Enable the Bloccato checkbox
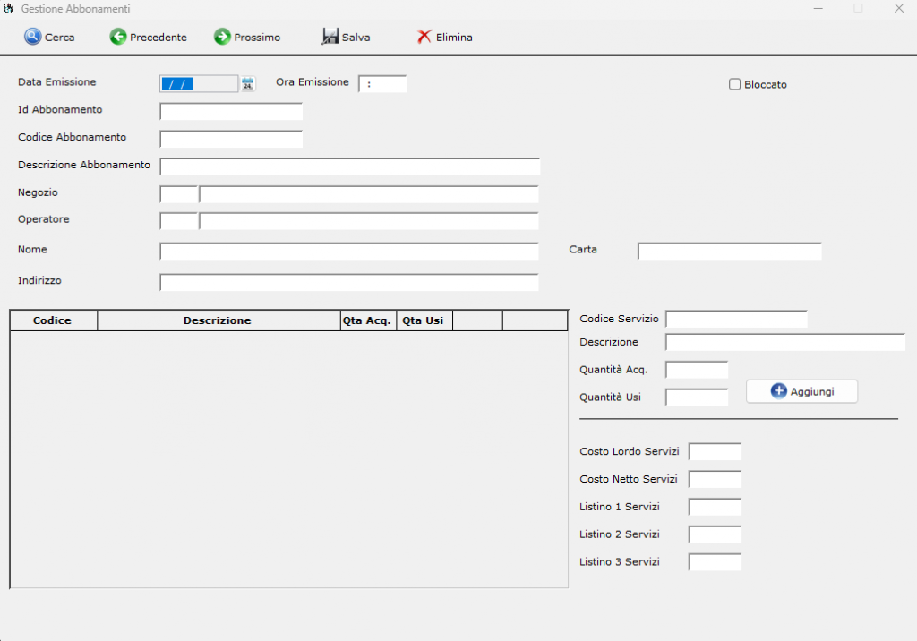 (x=735, y=84)
